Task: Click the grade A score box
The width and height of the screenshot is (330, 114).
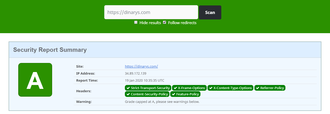Action: point(35,80)
